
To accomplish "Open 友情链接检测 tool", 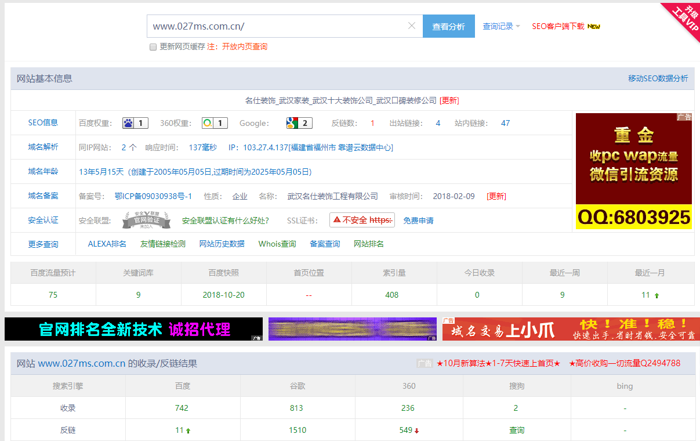I will coord(163,244).
